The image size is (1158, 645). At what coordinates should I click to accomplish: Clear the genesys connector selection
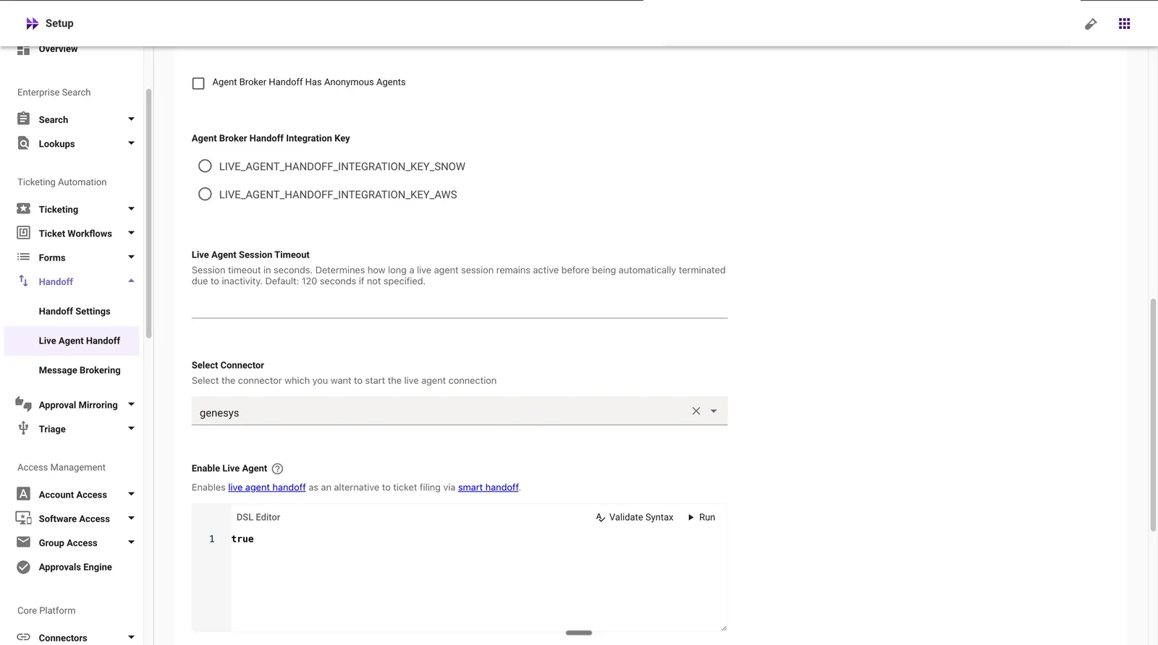coord(696,411)
